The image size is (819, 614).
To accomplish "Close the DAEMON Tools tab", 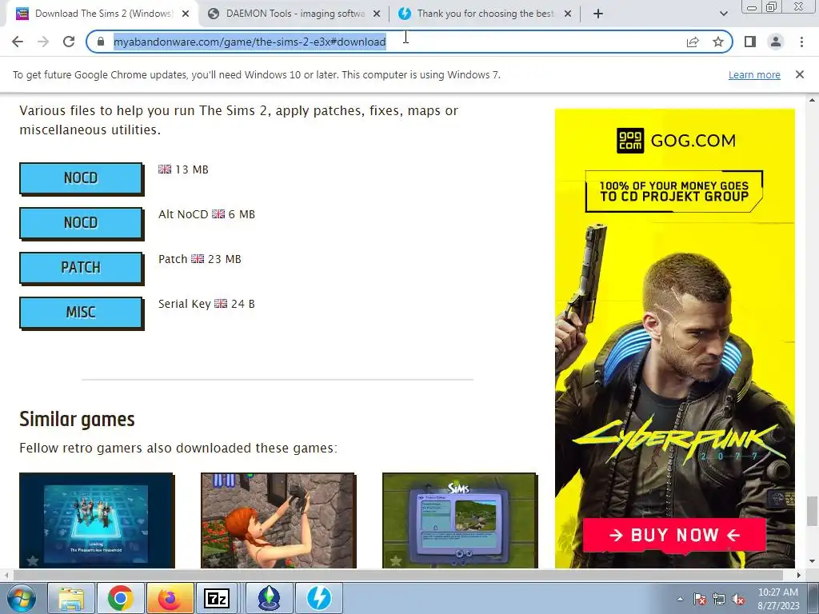I will 377,14.
